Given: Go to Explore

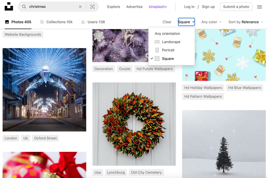Looking at the screenshot, I should 114,7.
